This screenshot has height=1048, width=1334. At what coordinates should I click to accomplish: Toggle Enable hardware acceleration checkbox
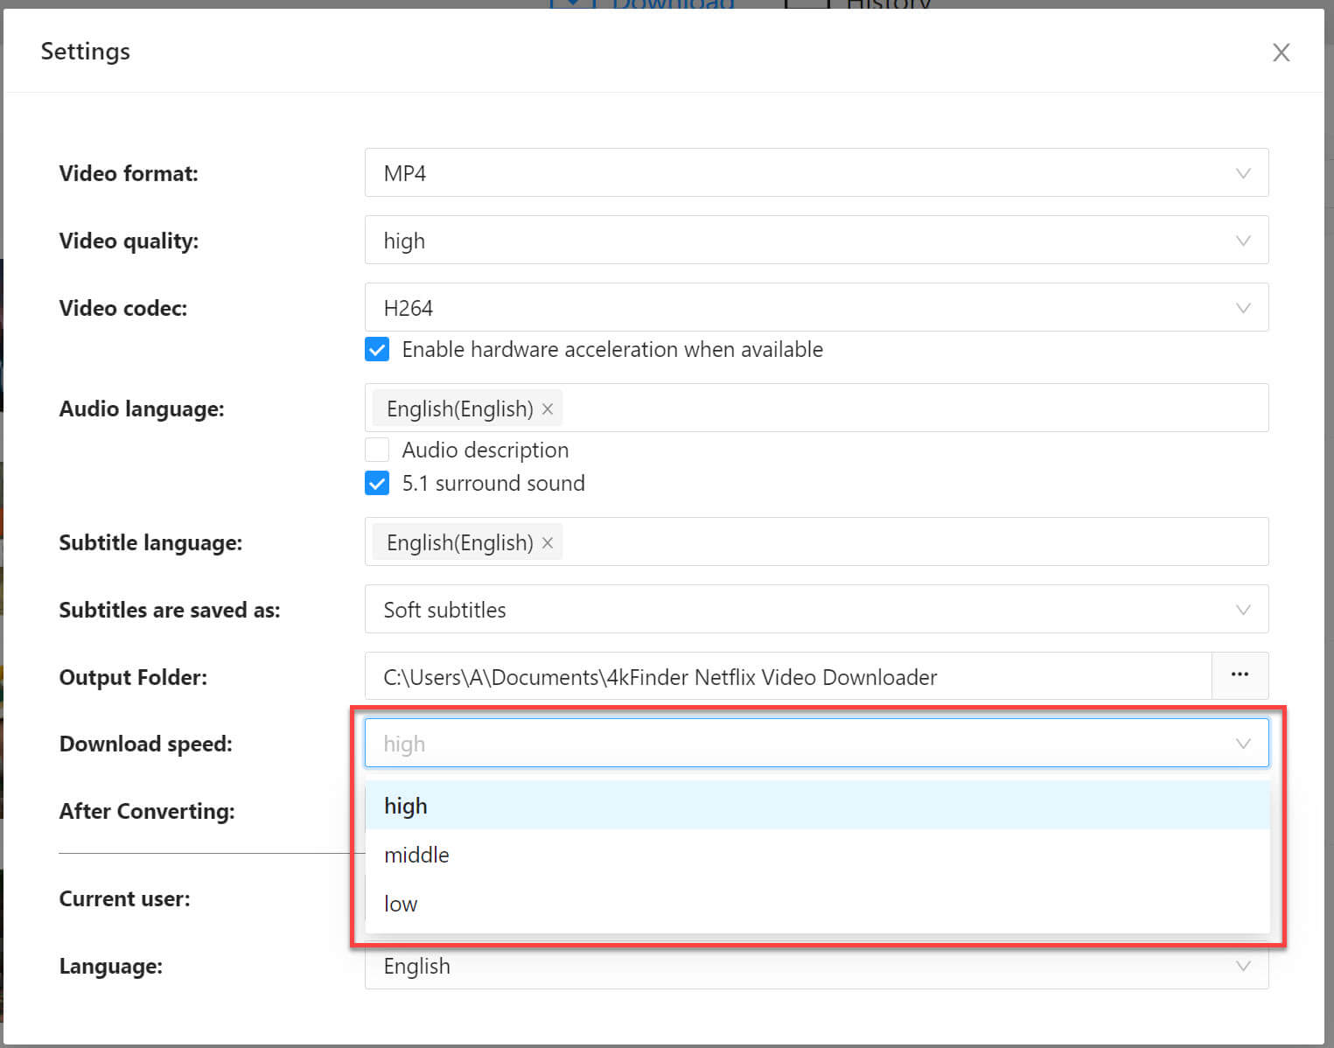(377, 349)
